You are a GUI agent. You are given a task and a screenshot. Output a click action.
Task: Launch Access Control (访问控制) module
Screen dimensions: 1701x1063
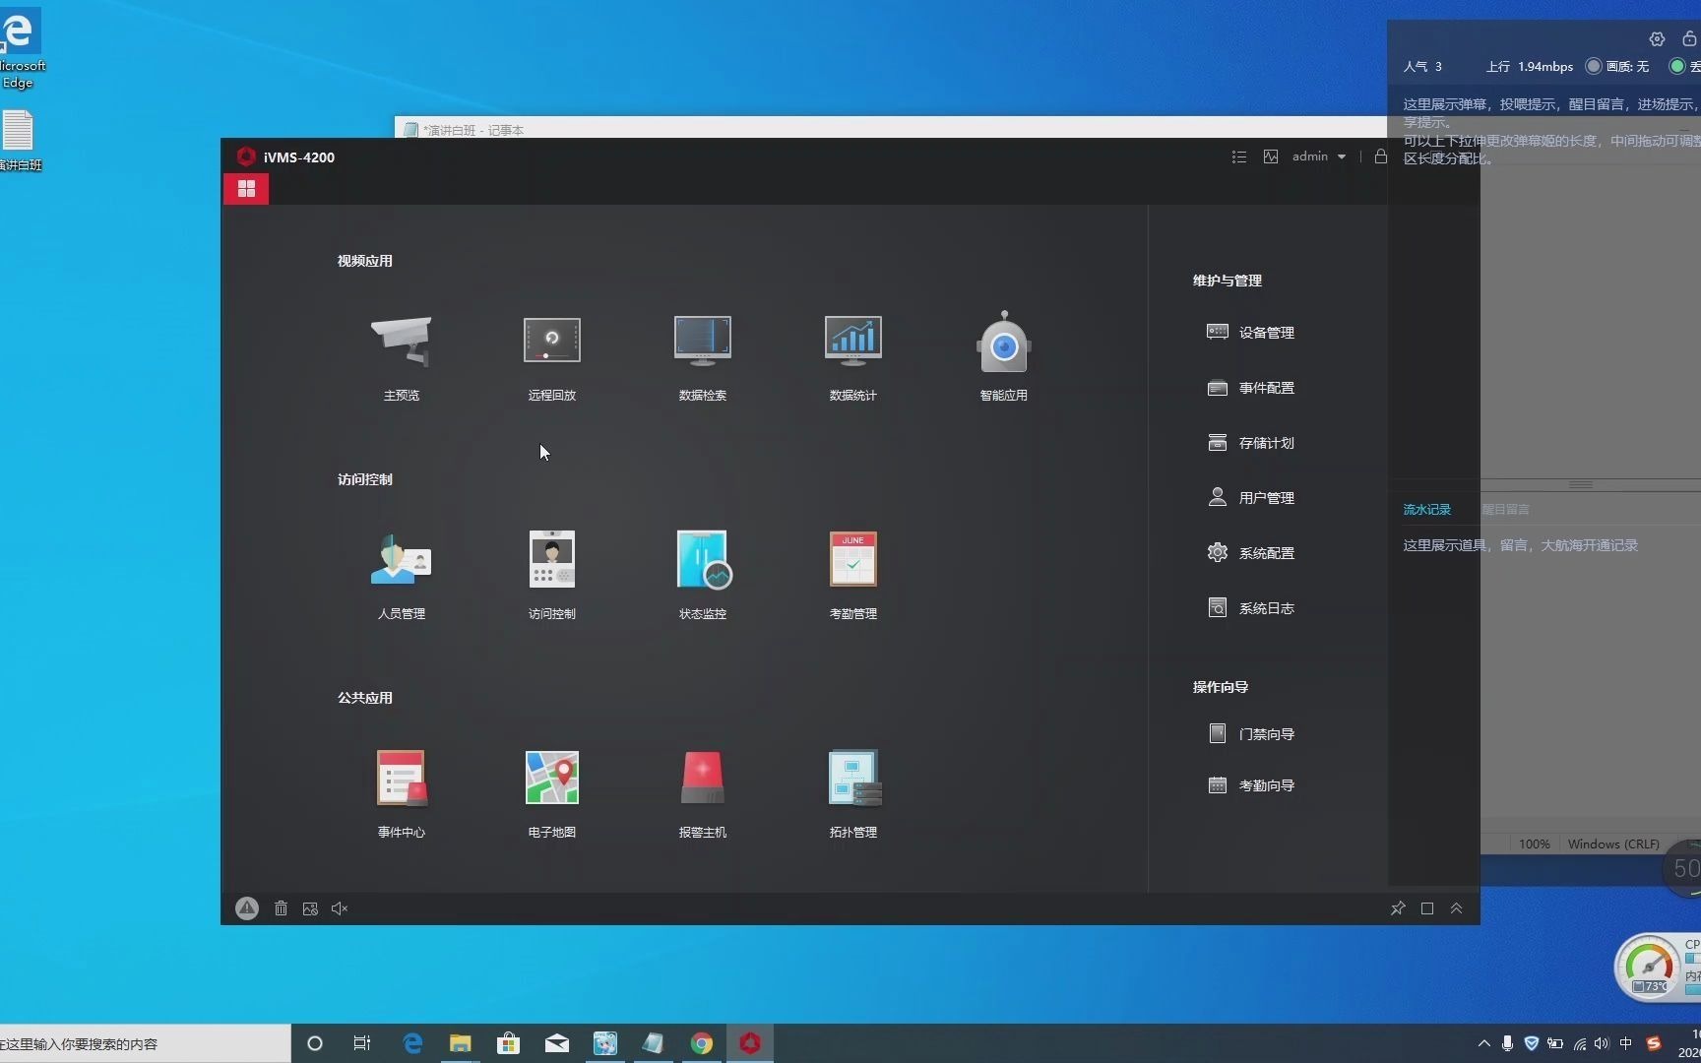[551, 560]
